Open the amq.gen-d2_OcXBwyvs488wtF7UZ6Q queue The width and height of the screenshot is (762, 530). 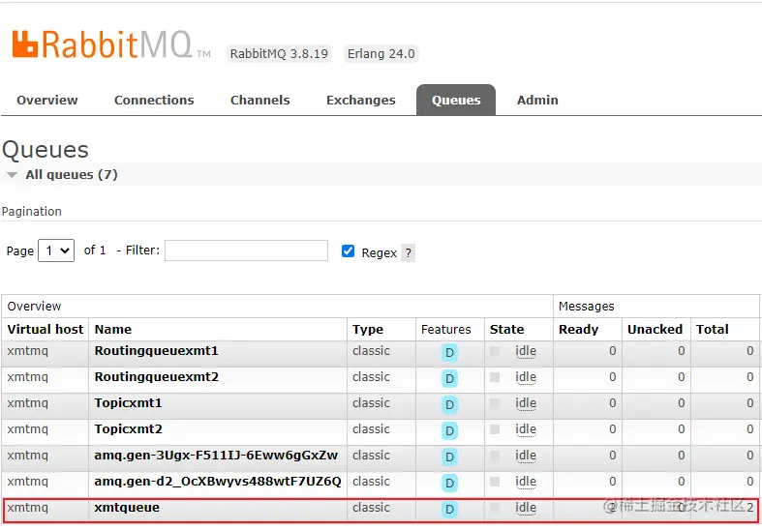click(218, 482)
